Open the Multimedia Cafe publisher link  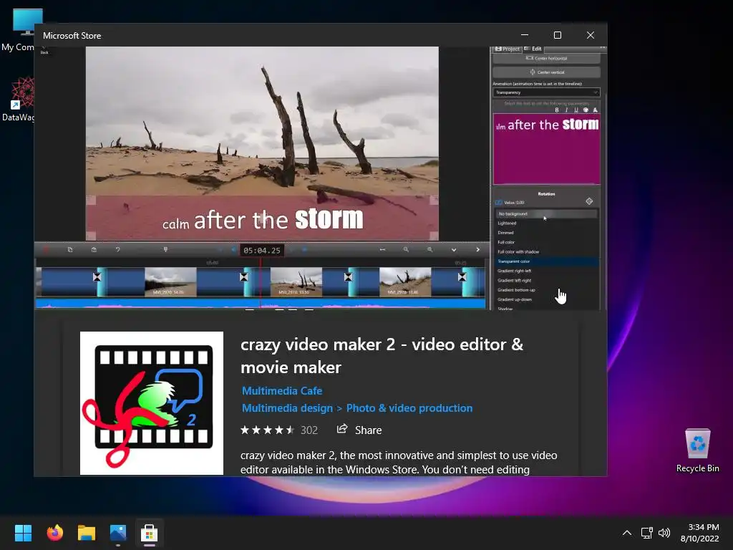[282, 391]
